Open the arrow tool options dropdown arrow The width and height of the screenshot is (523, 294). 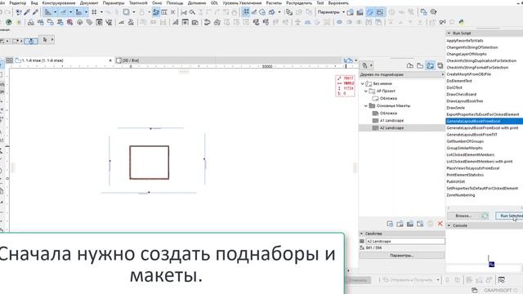52,40
